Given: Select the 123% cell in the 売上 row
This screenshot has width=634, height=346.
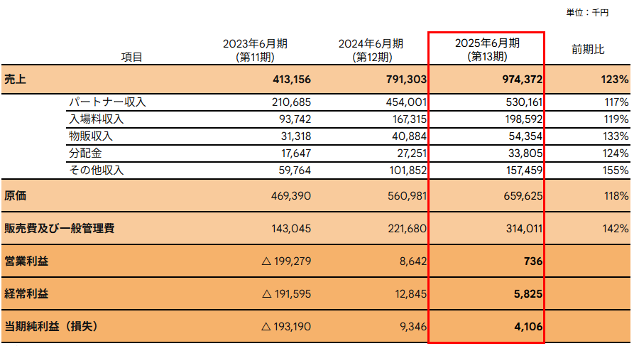Looking at the screenshot, I should pyautogui.click(x=615, y=79).
